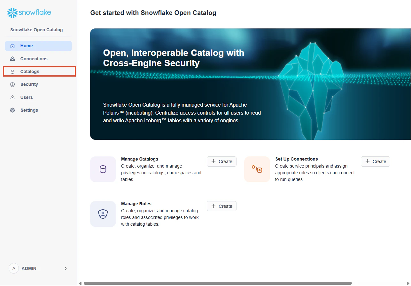
Task: Click the Connections icon in sidebar
Action: (x=12, y=59)
